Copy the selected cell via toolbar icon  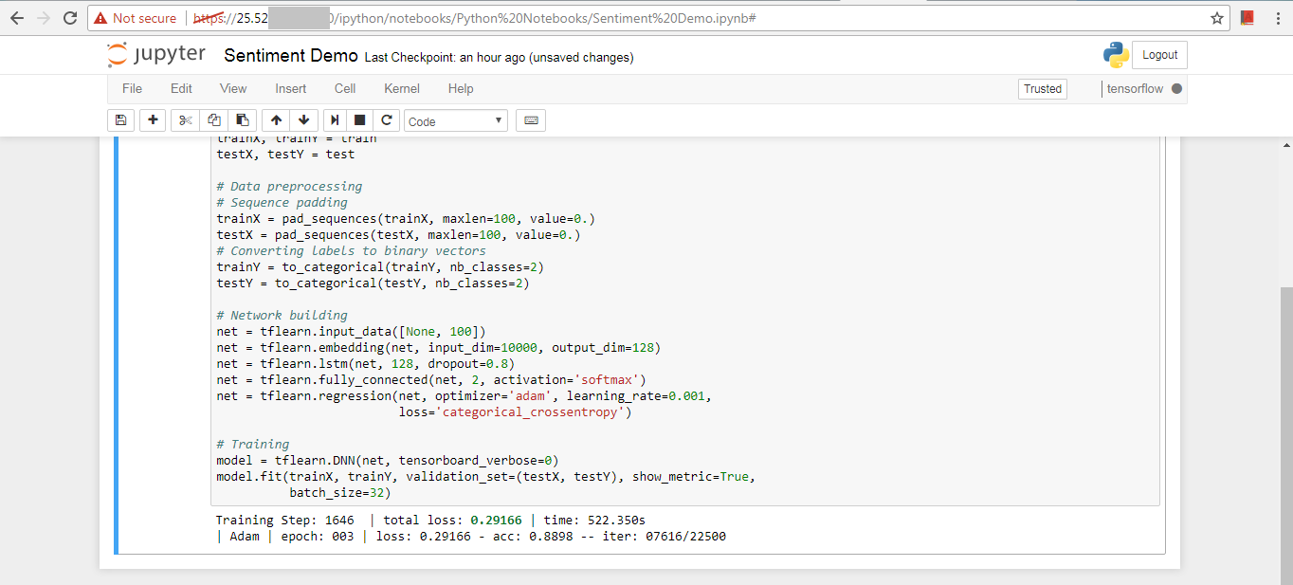point(213,119)
